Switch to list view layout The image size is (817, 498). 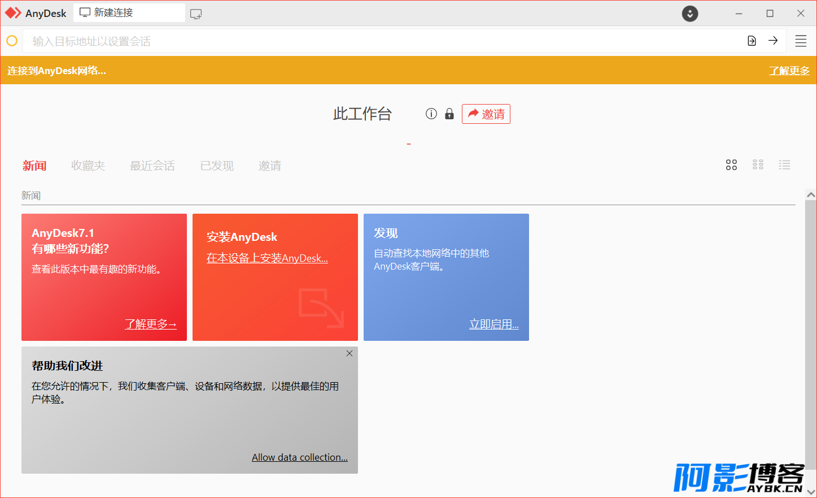[784, 165]
